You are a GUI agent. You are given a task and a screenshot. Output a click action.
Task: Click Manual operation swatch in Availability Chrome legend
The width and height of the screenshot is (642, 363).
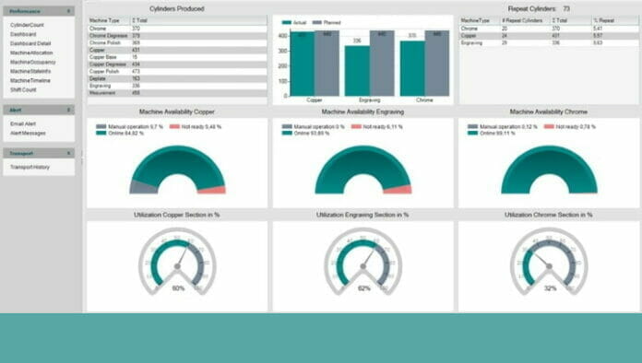472,127
